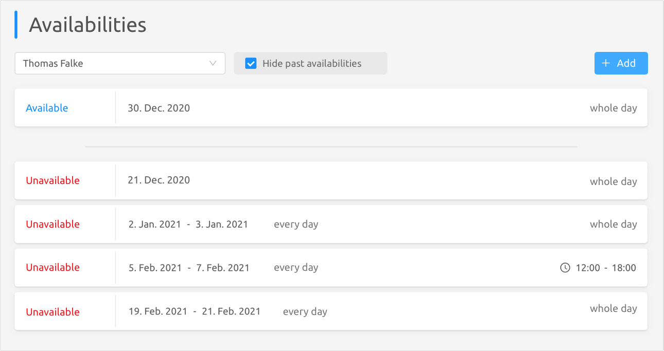Select the Thomas Falke person selector

(x=113, y=64)
